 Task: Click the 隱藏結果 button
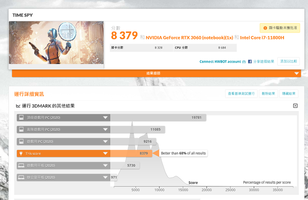[289, 94]
